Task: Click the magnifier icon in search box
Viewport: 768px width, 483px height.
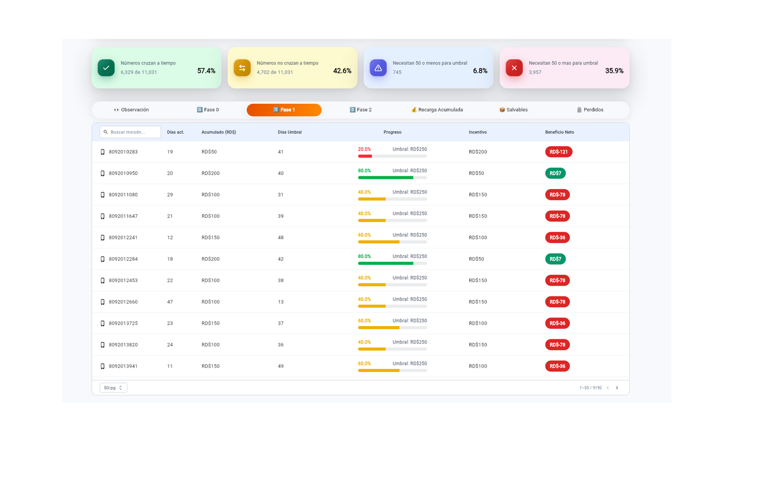Action: pyautogui.click(x=106, y=132)
